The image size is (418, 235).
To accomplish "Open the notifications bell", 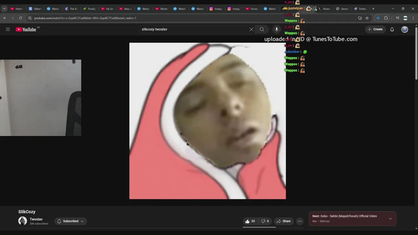I will click(392, 29).
